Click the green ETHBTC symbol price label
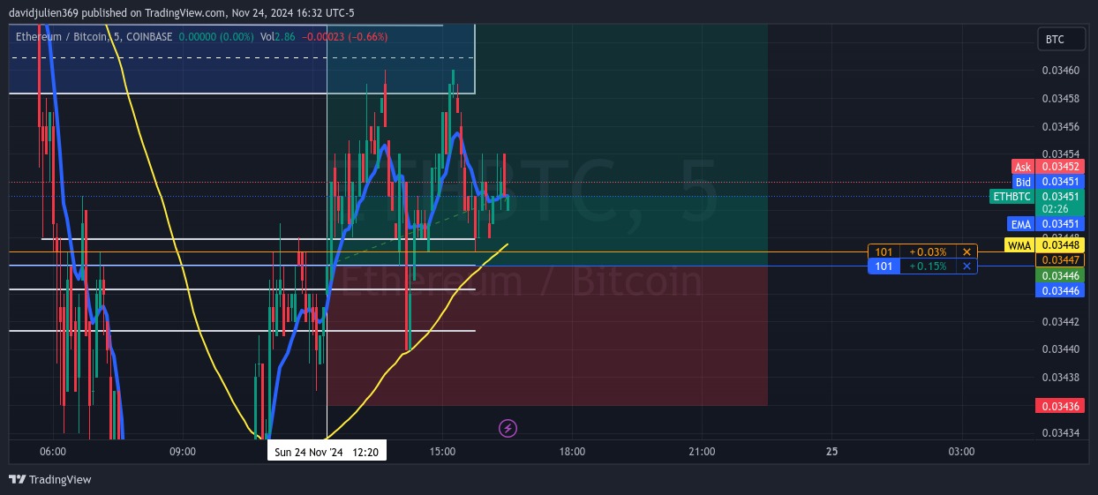The height and width of the screenshot is (495, 1098). click(1012, 196)
